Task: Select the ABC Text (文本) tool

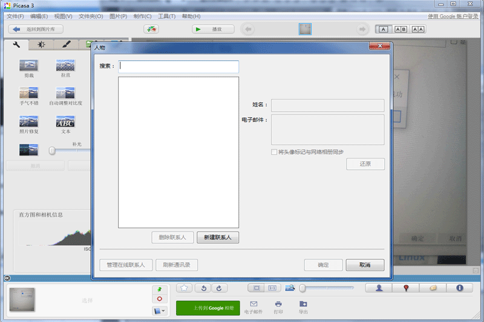Action: tap(65, 121)
